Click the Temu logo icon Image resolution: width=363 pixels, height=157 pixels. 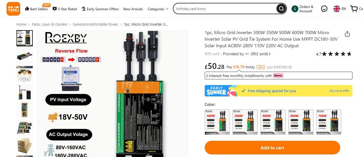coord(13,9)
